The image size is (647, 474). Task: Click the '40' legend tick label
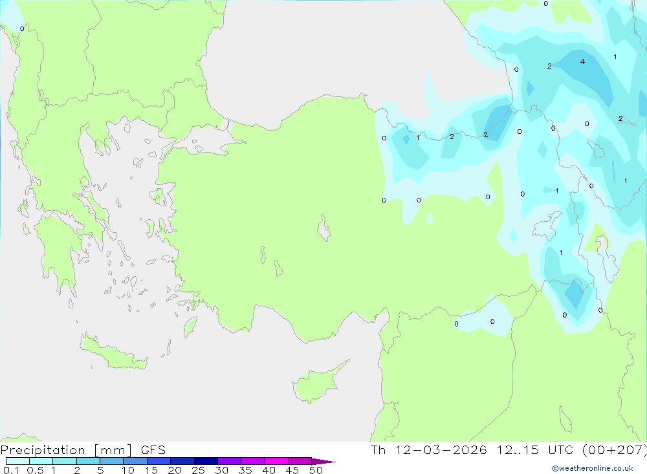(x=269, y=470)
